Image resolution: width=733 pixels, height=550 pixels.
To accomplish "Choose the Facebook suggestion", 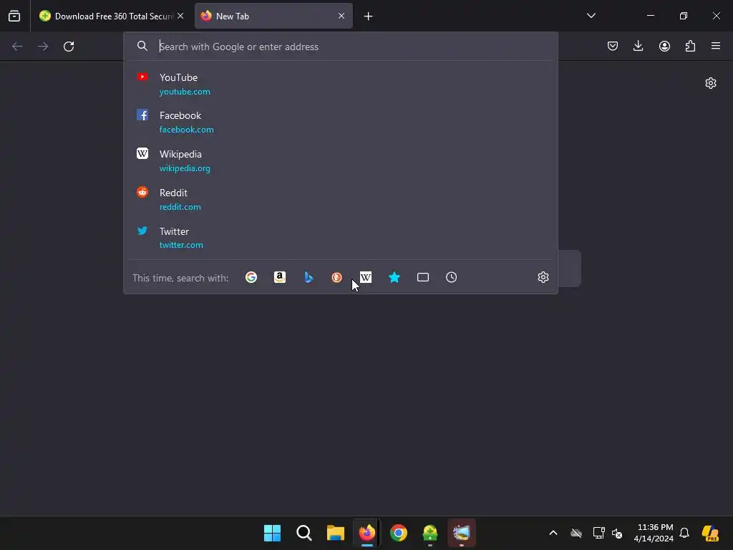I will 341,122.
